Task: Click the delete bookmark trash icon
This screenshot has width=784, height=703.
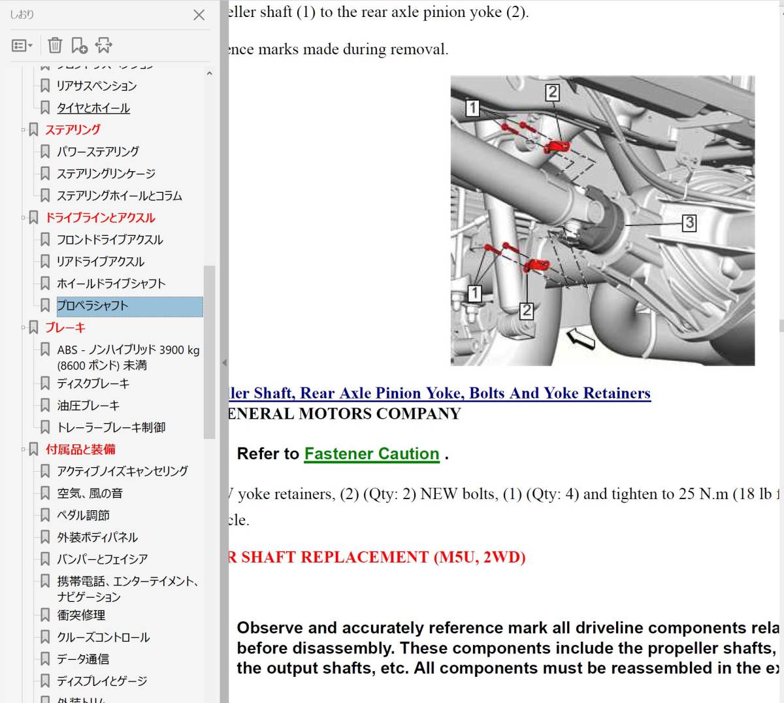Action: [x=55, y=45]
